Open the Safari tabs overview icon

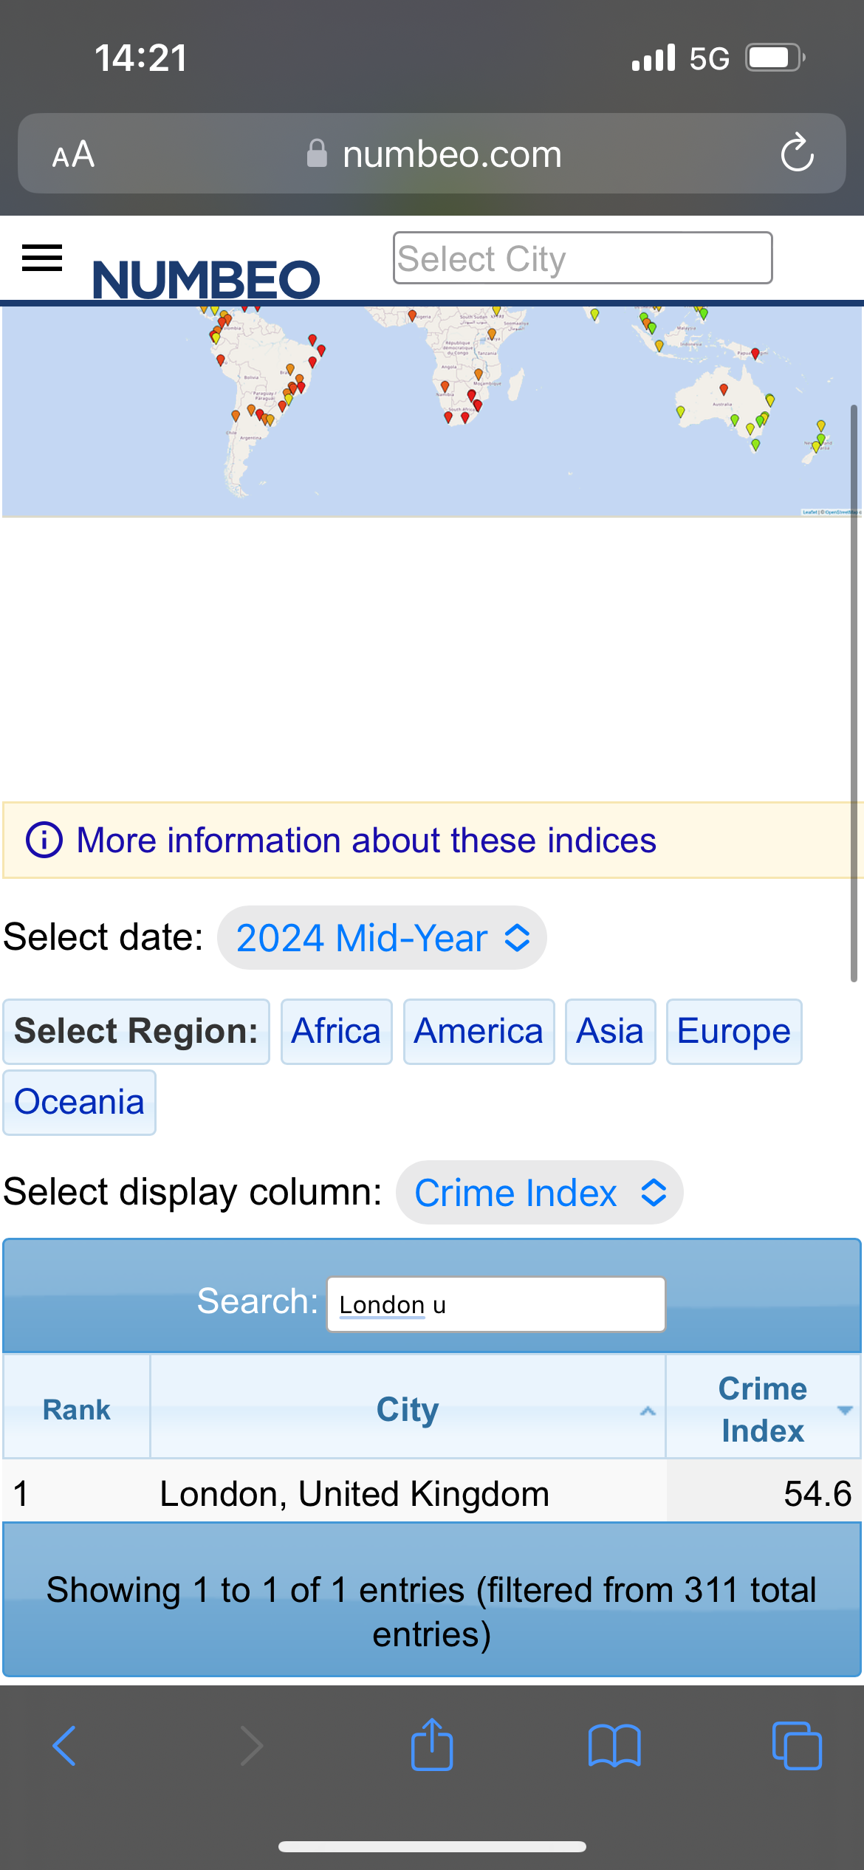[796, 1746]
